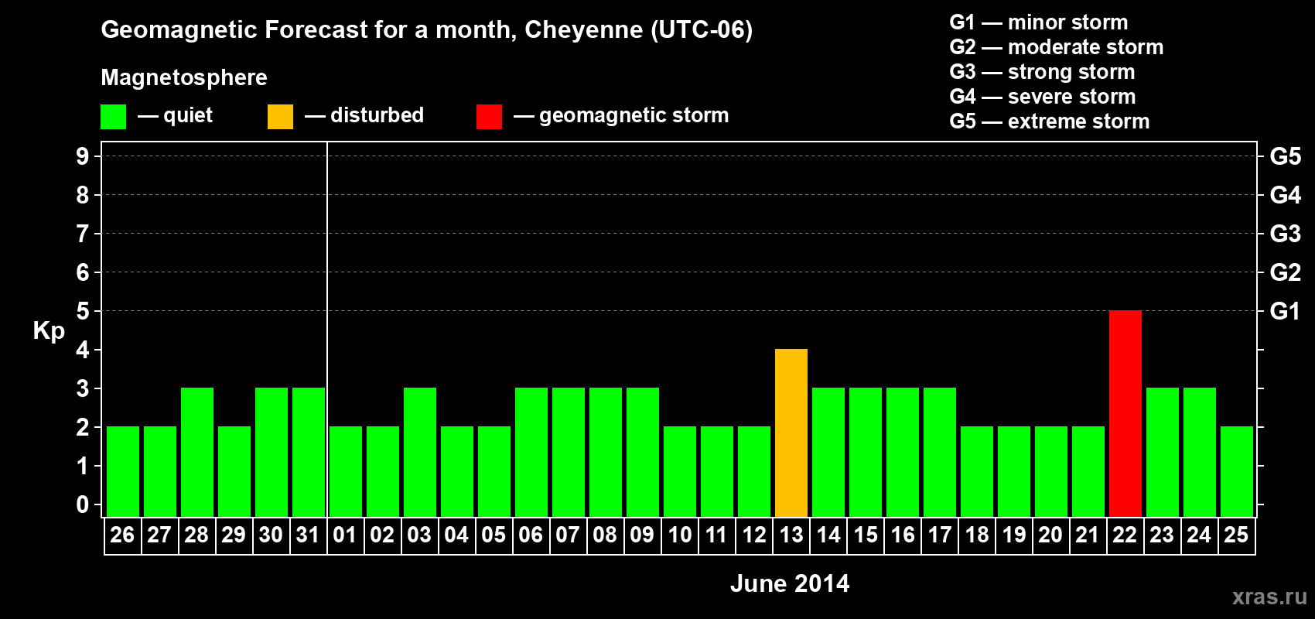Click the Kp value 0 on the axis
The width and height of the screenshot is (1315, 619).
click(x=83, y=504)
